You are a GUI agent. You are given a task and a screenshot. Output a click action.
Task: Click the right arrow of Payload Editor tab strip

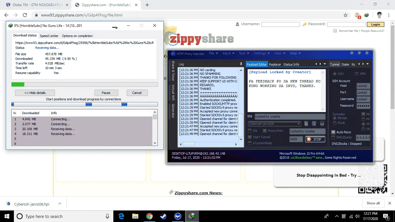tap(320, 64)
